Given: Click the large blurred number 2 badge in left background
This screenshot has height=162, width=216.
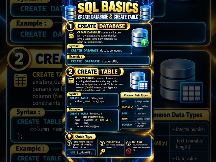Looking at the screenshot, I should coord(19,59).
